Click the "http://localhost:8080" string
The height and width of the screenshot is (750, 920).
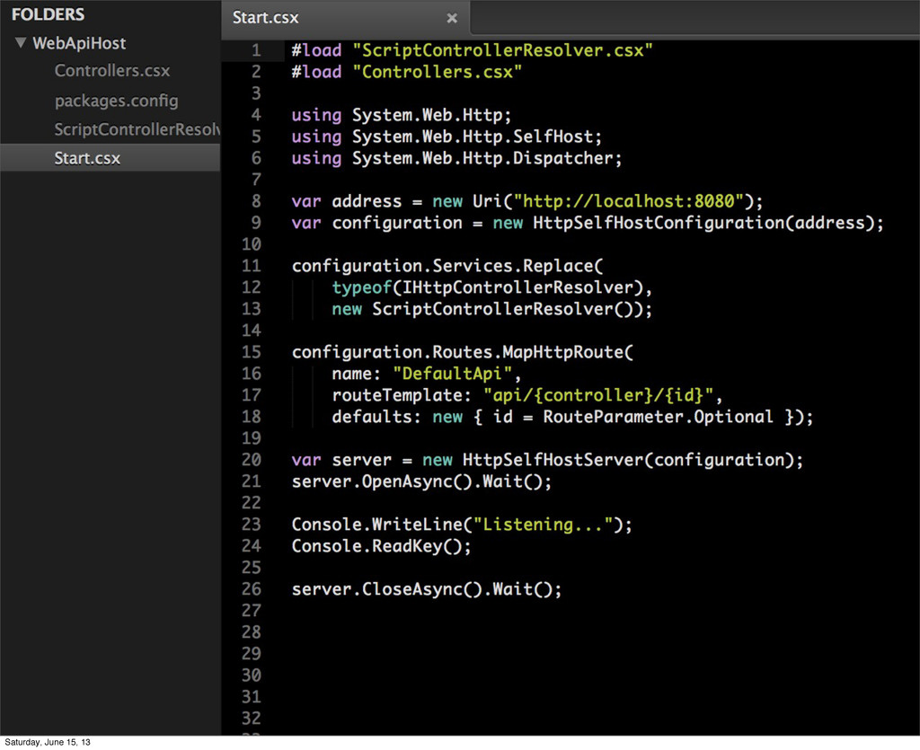(629, 201)
